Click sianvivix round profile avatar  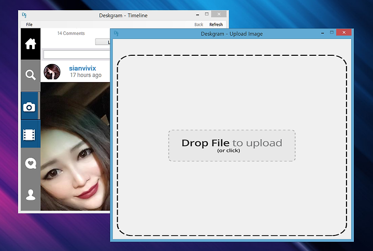(x=52, y=72)
